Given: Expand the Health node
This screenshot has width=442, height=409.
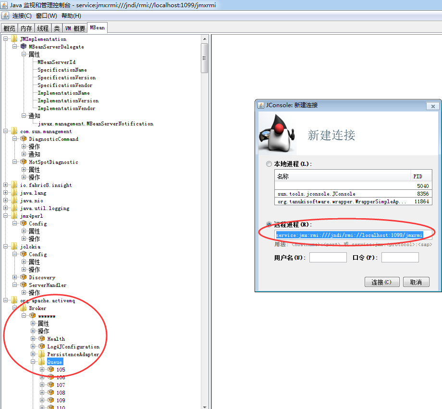Looking at the screenshot, I should click(x=33, y=338).
